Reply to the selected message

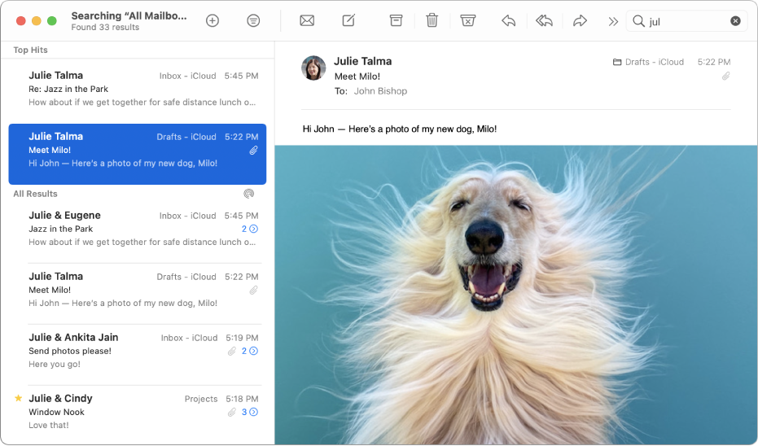point(509,21)
